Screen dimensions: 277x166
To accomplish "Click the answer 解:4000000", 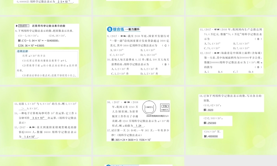I will coord(211,136).
